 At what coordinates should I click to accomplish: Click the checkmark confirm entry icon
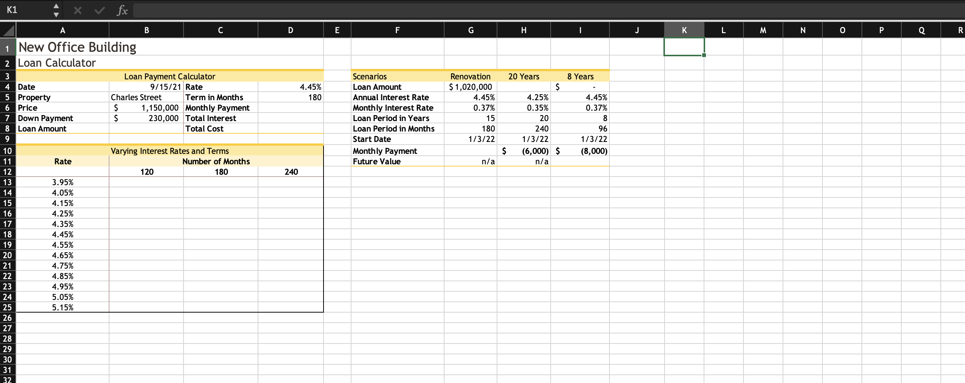click(x=99, y=10)
